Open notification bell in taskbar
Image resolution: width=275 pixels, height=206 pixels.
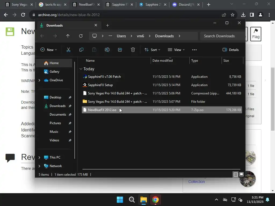[268, 200]
